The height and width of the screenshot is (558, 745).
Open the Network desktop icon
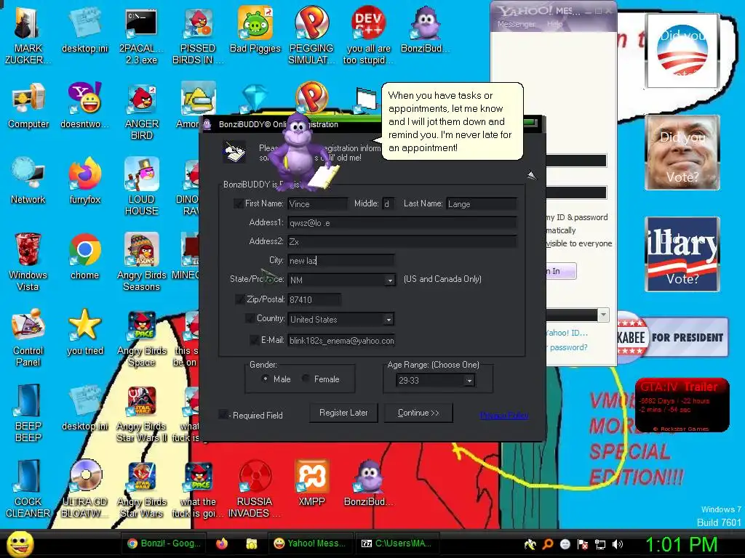coord(28,181)
